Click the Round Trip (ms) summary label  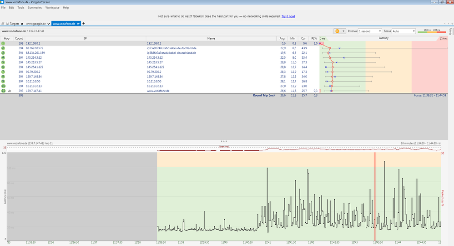click(x=264, y=95)
